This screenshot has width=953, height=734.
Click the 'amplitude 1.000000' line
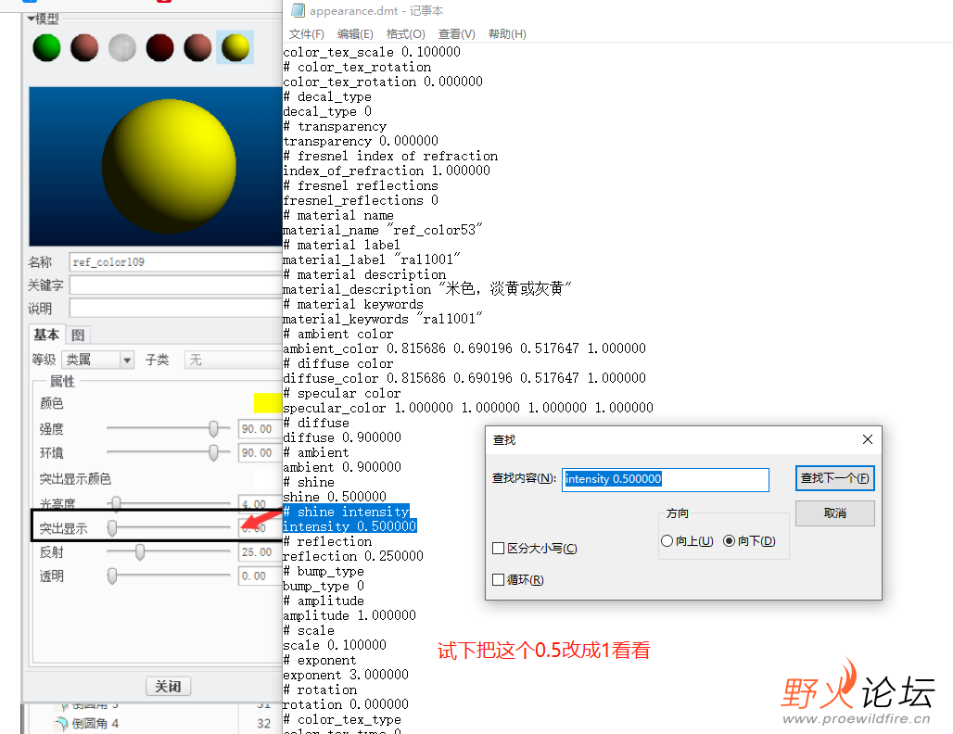click(x=349, y=614)
